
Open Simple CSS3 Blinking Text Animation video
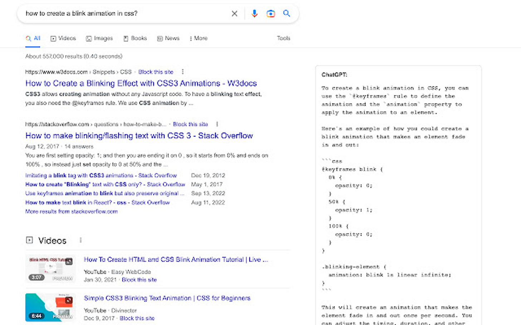coord(167,298)
